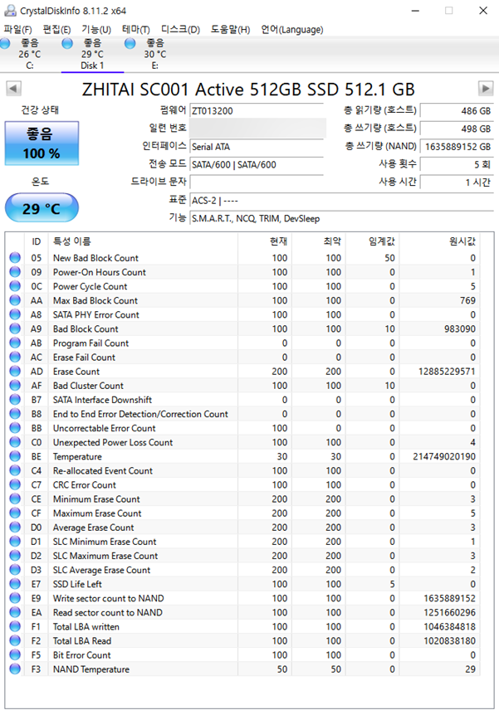Select the Read sector count to NAND text
The width and height of the screenshot is (499, 715).
(x=108, y=612)
